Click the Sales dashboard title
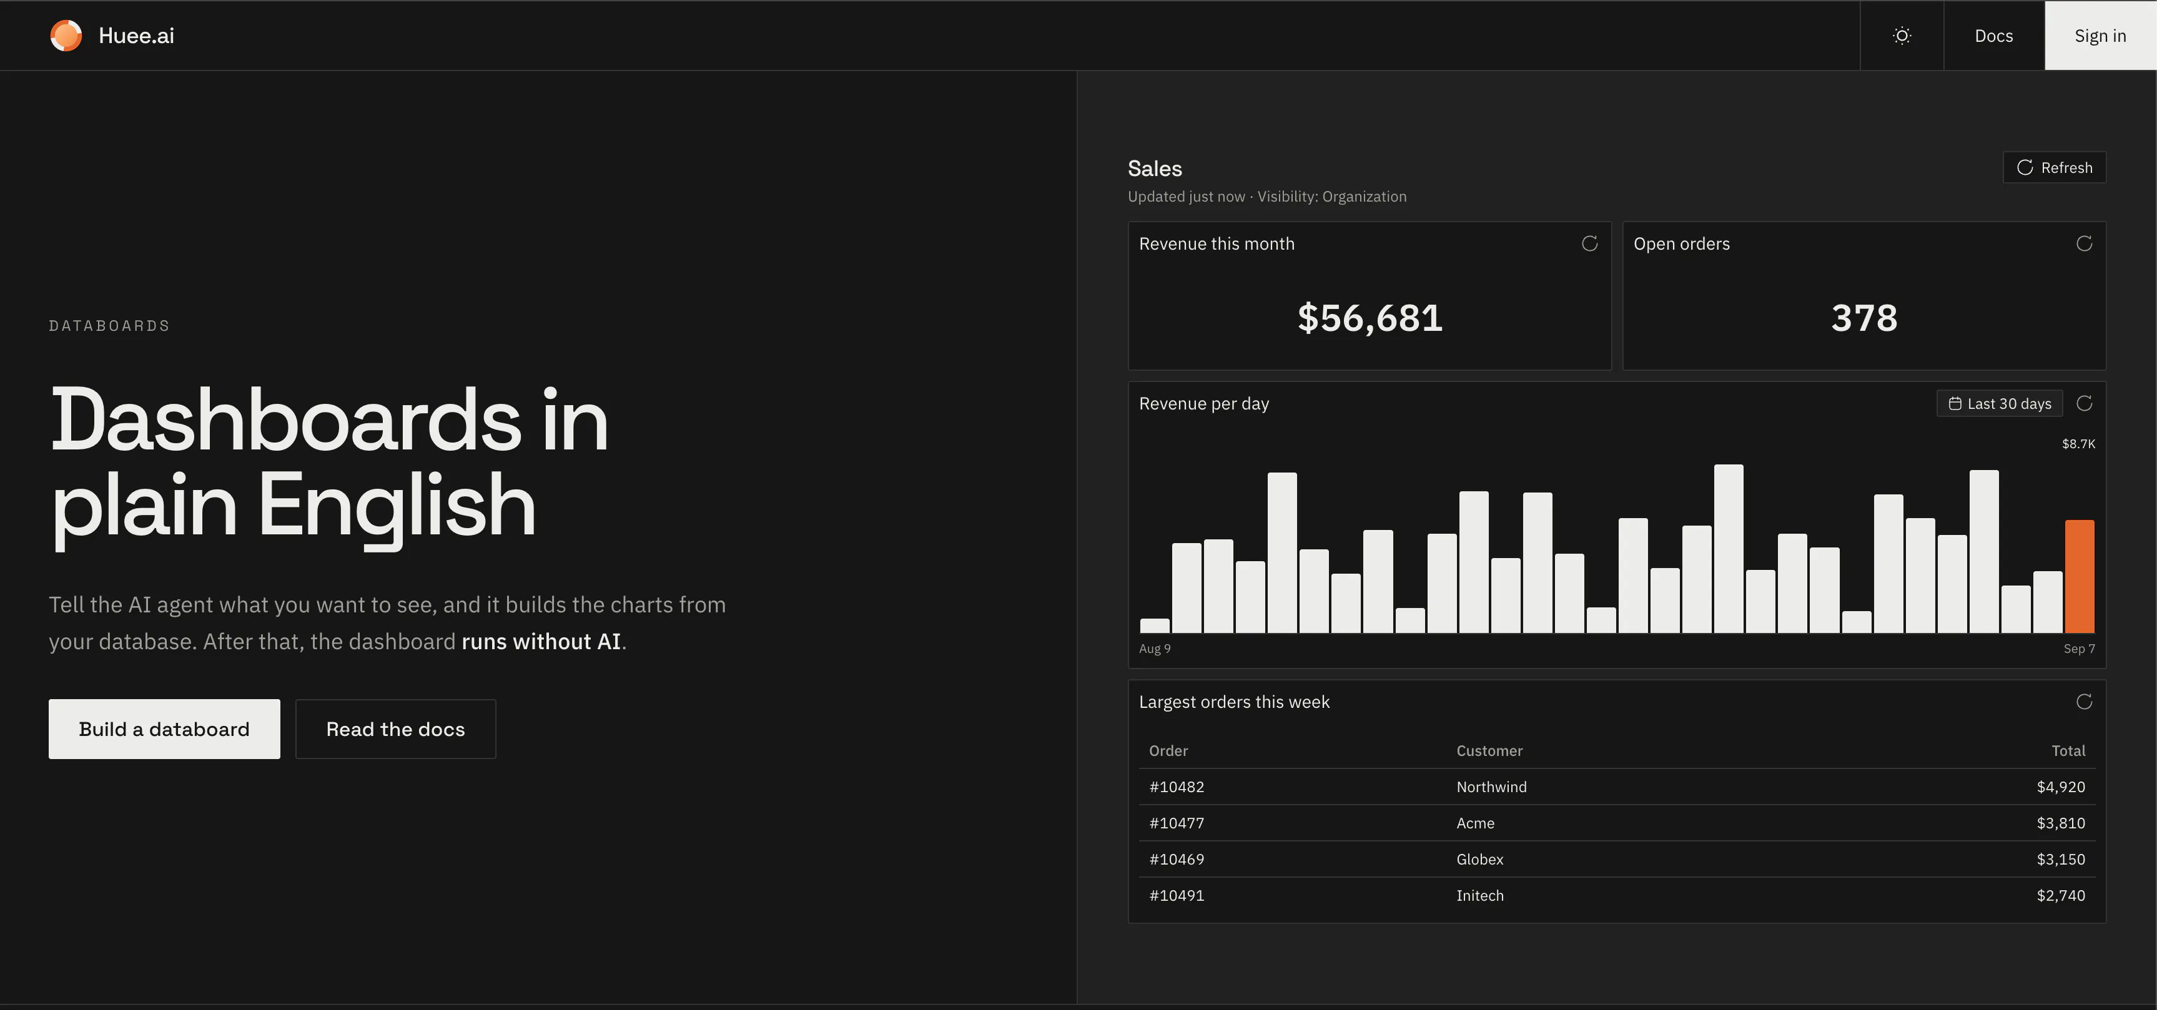This screenshot has height=1010, width=2157. point(1155,168)
